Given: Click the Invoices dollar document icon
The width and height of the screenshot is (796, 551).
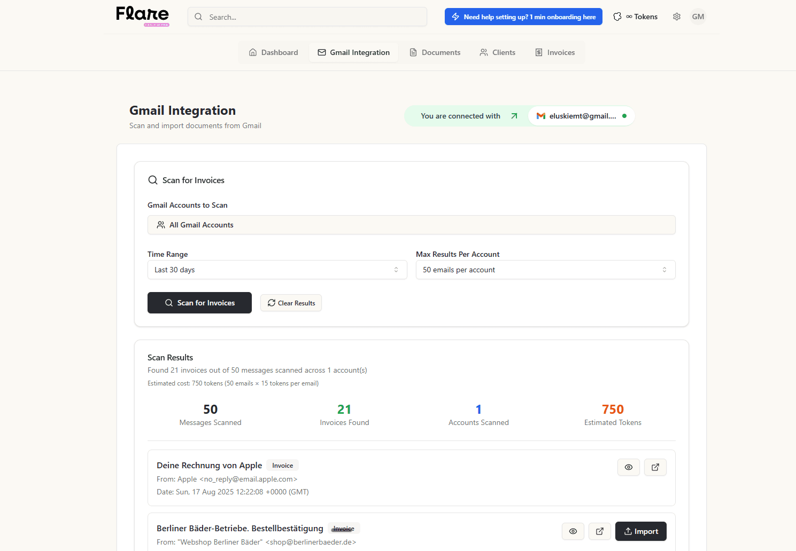Looking at the screenshot, I should point(539,52).
